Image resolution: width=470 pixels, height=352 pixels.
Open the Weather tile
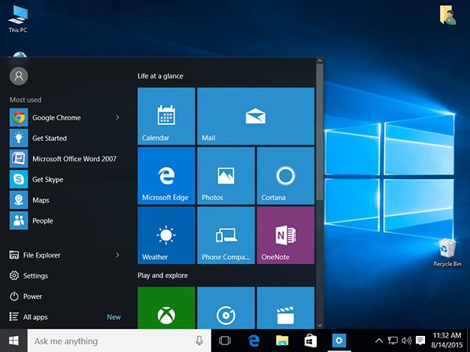166,235
